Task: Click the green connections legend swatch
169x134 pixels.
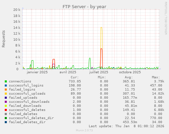Action: click(6, 81)
